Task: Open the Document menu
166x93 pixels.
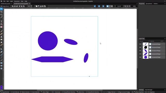Action: tap(17, 1)
